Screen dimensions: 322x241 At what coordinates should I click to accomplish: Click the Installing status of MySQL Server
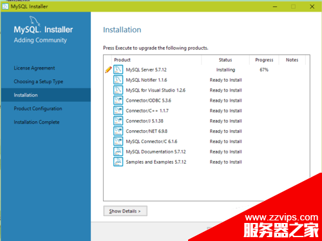[225, 70]
